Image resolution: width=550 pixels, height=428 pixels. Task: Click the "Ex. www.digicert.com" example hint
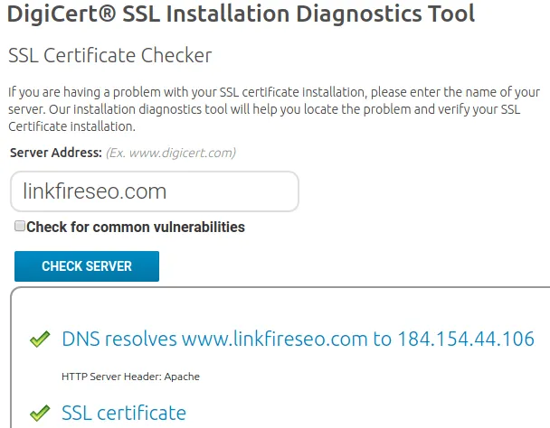click(x=171, y=154)
